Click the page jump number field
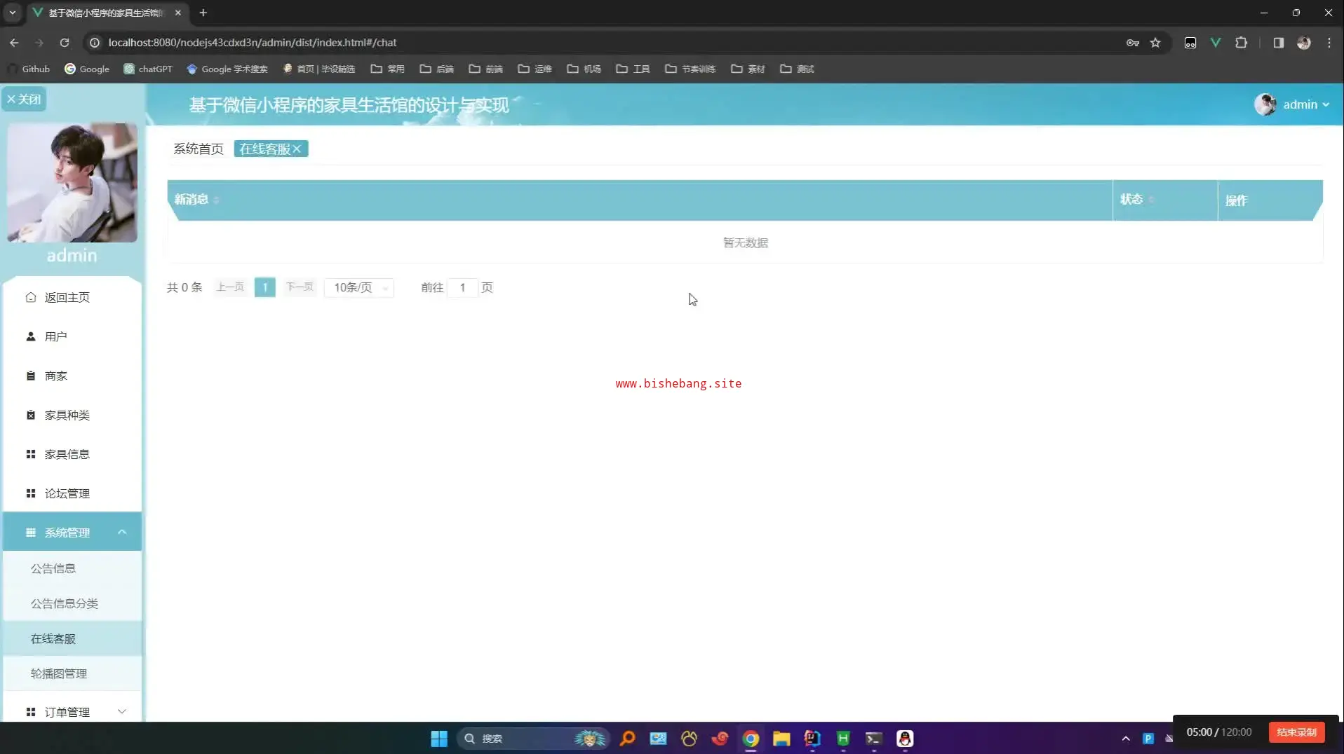This screenshot has width=1344, height=754. tap(462, 287)
